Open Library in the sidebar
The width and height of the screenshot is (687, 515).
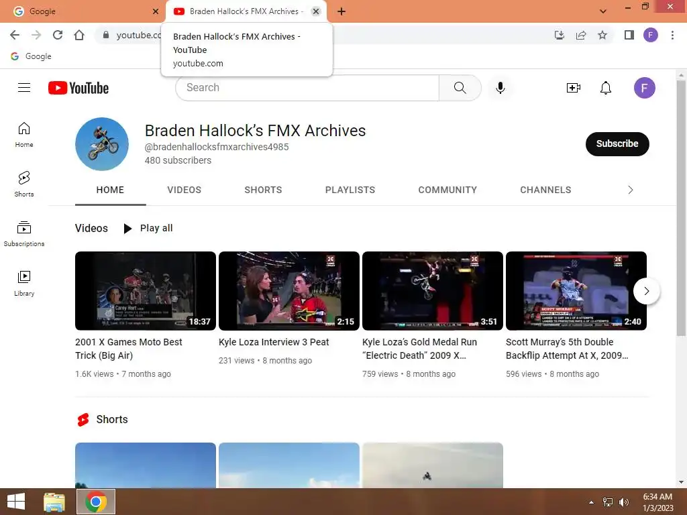tap(24, 284)
